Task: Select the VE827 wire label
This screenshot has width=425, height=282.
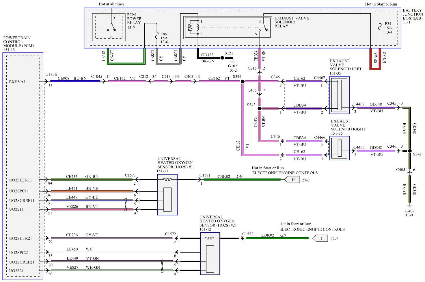Action: [x=72, y=267]
